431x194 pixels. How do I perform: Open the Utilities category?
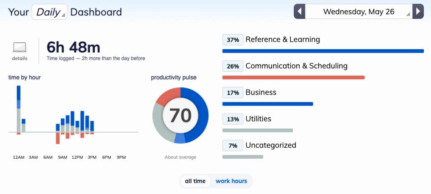tap(258, 119)
